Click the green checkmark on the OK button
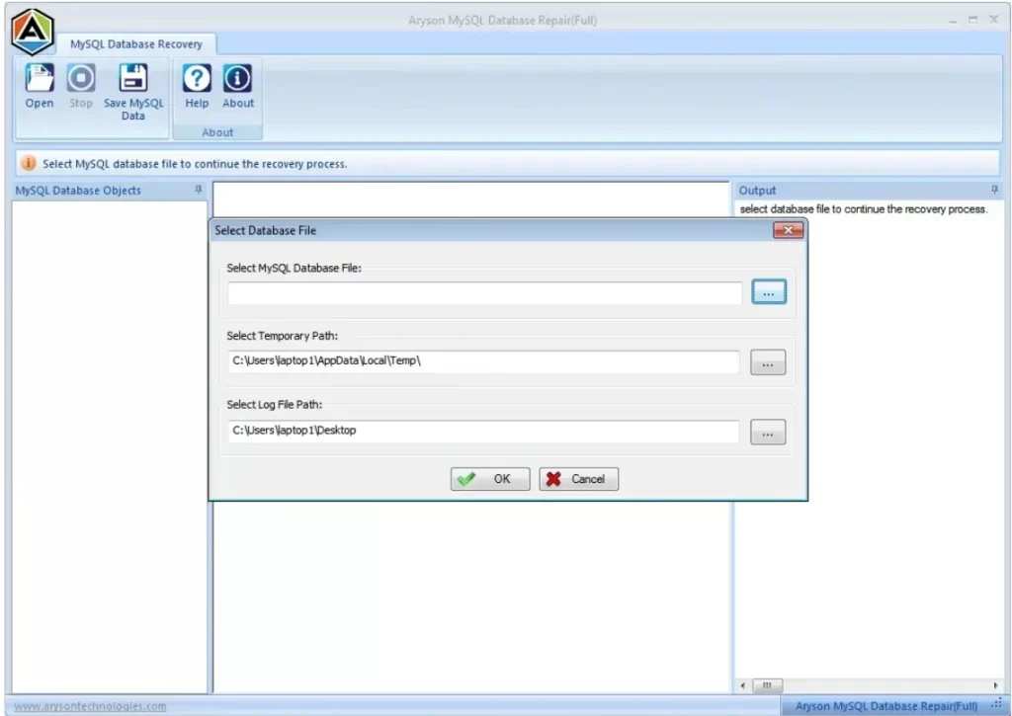Screen dimensions: 1012x716 (x=467, y=479)
